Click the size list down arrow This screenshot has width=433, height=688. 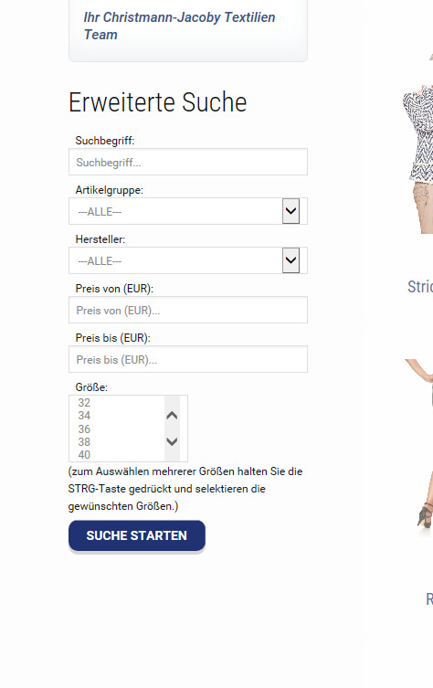click(172, 441)
